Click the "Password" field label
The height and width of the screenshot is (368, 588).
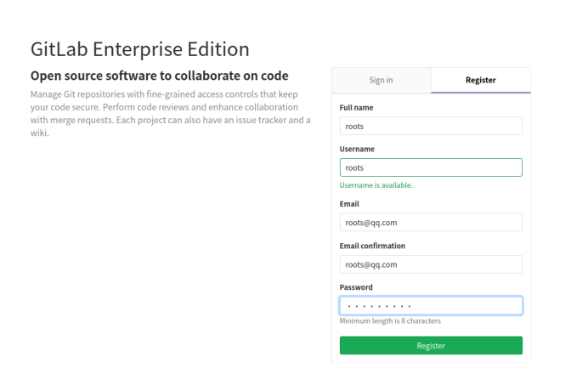coord(356,287)
